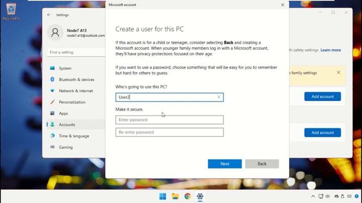Click the lower Add account button
This screenshot has height=203, width=362.
tap(322, 133)
